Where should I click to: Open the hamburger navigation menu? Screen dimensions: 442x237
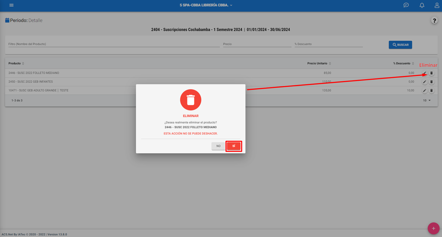click(x=11, y=5)
